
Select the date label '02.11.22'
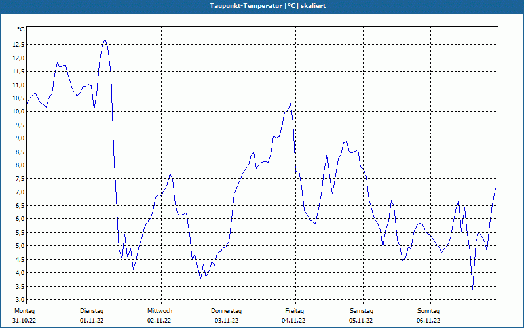tap(159, 321)
